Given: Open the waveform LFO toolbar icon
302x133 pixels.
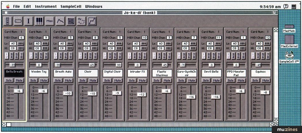Looking at the screenshot, I should click(x=81, y=21).
